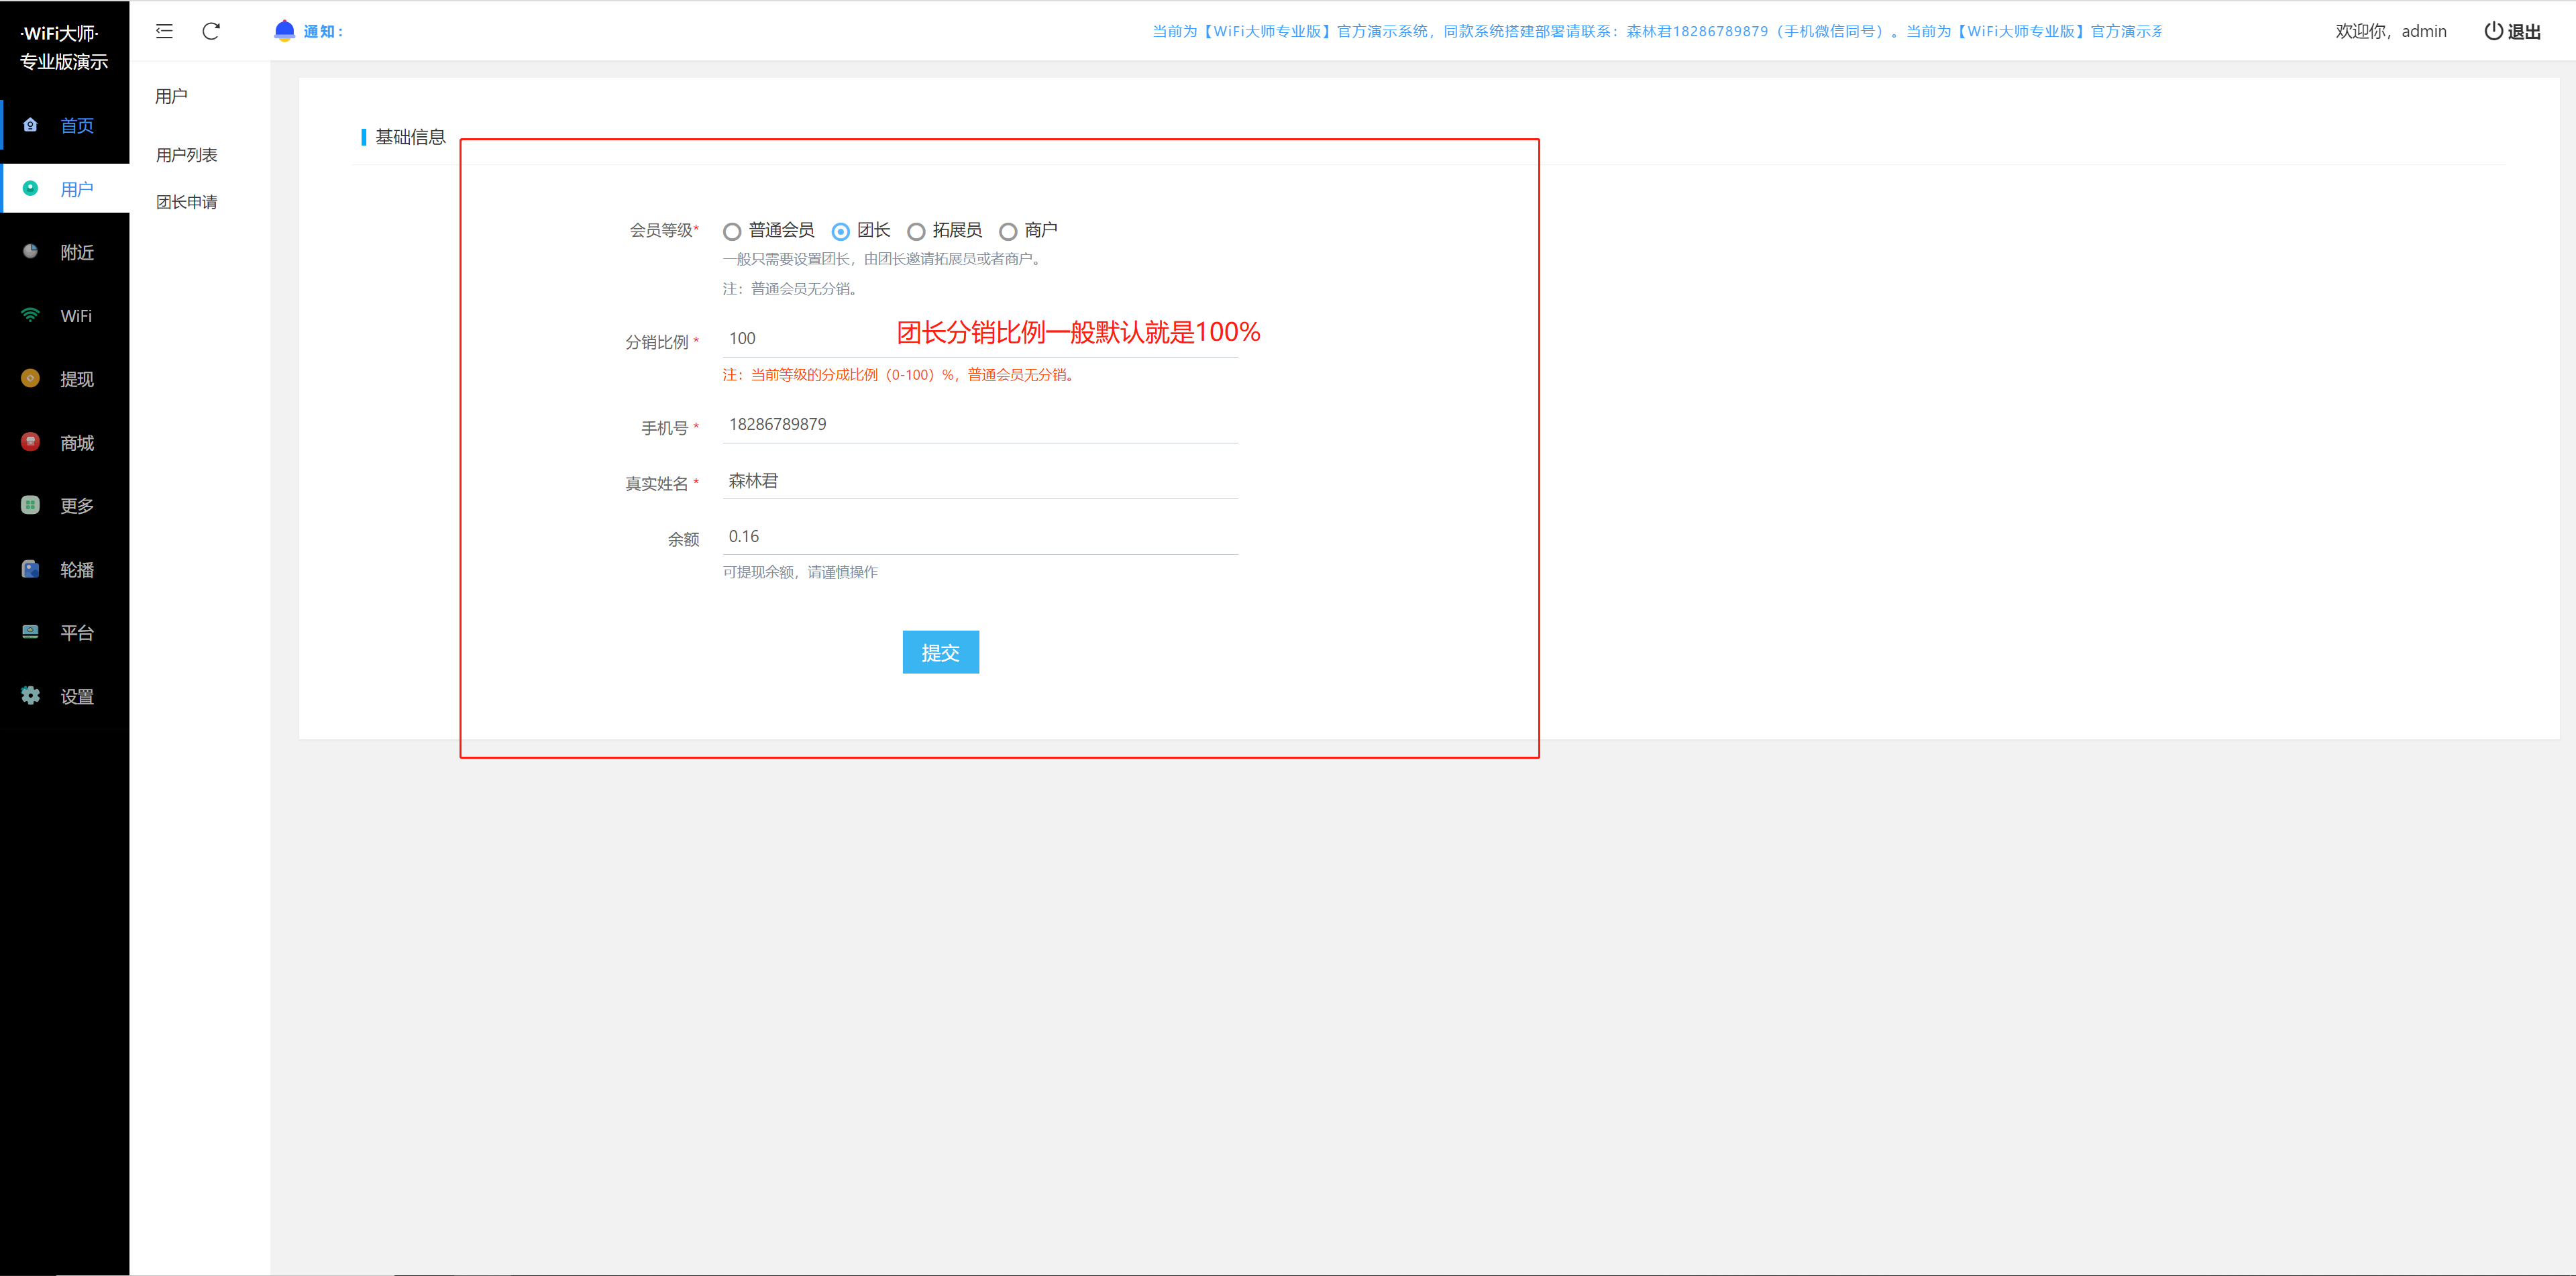Select the 拓展员 radio button

tap(916, 232)
